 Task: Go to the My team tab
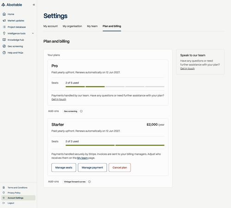92,26
